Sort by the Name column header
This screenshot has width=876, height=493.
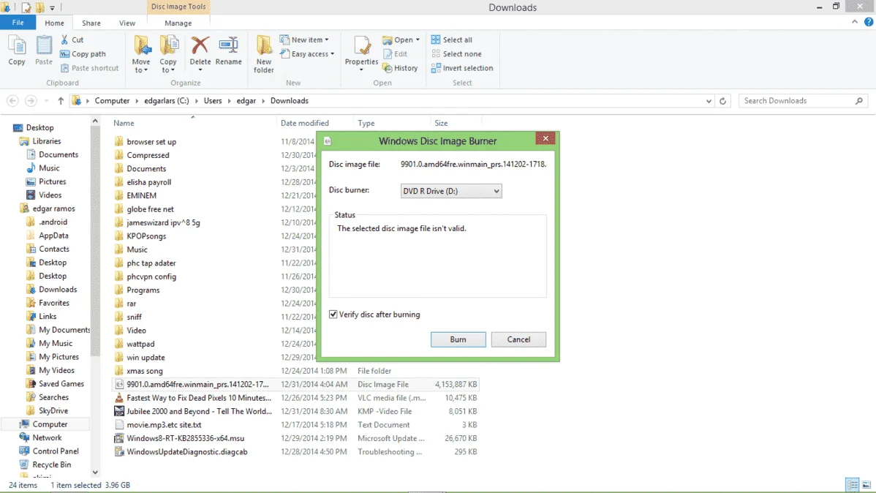click(x=124, y=123)
